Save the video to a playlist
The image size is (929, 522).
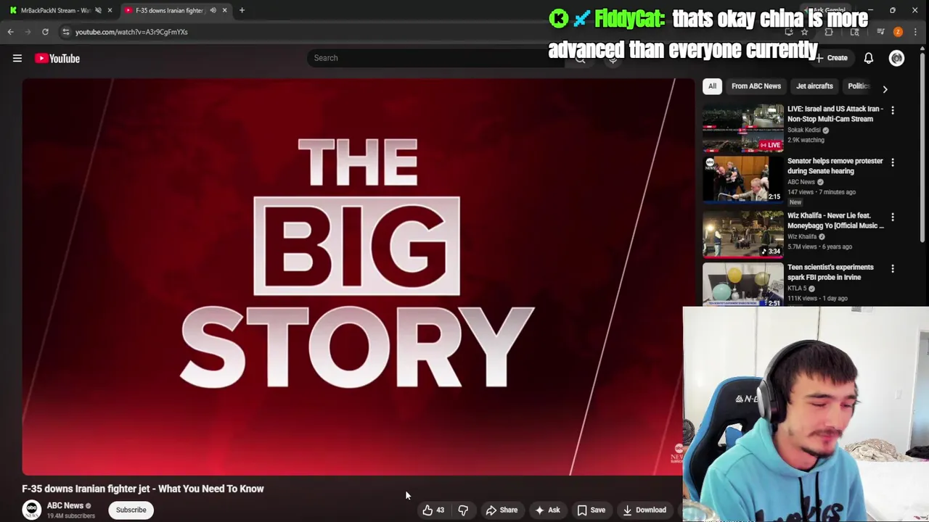click(x=591, y=510)
